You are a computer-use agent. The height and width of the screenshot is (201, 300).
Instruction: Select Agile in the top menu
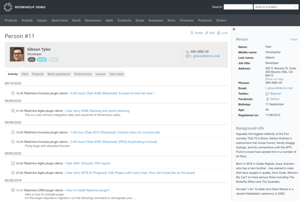(109, 21)
